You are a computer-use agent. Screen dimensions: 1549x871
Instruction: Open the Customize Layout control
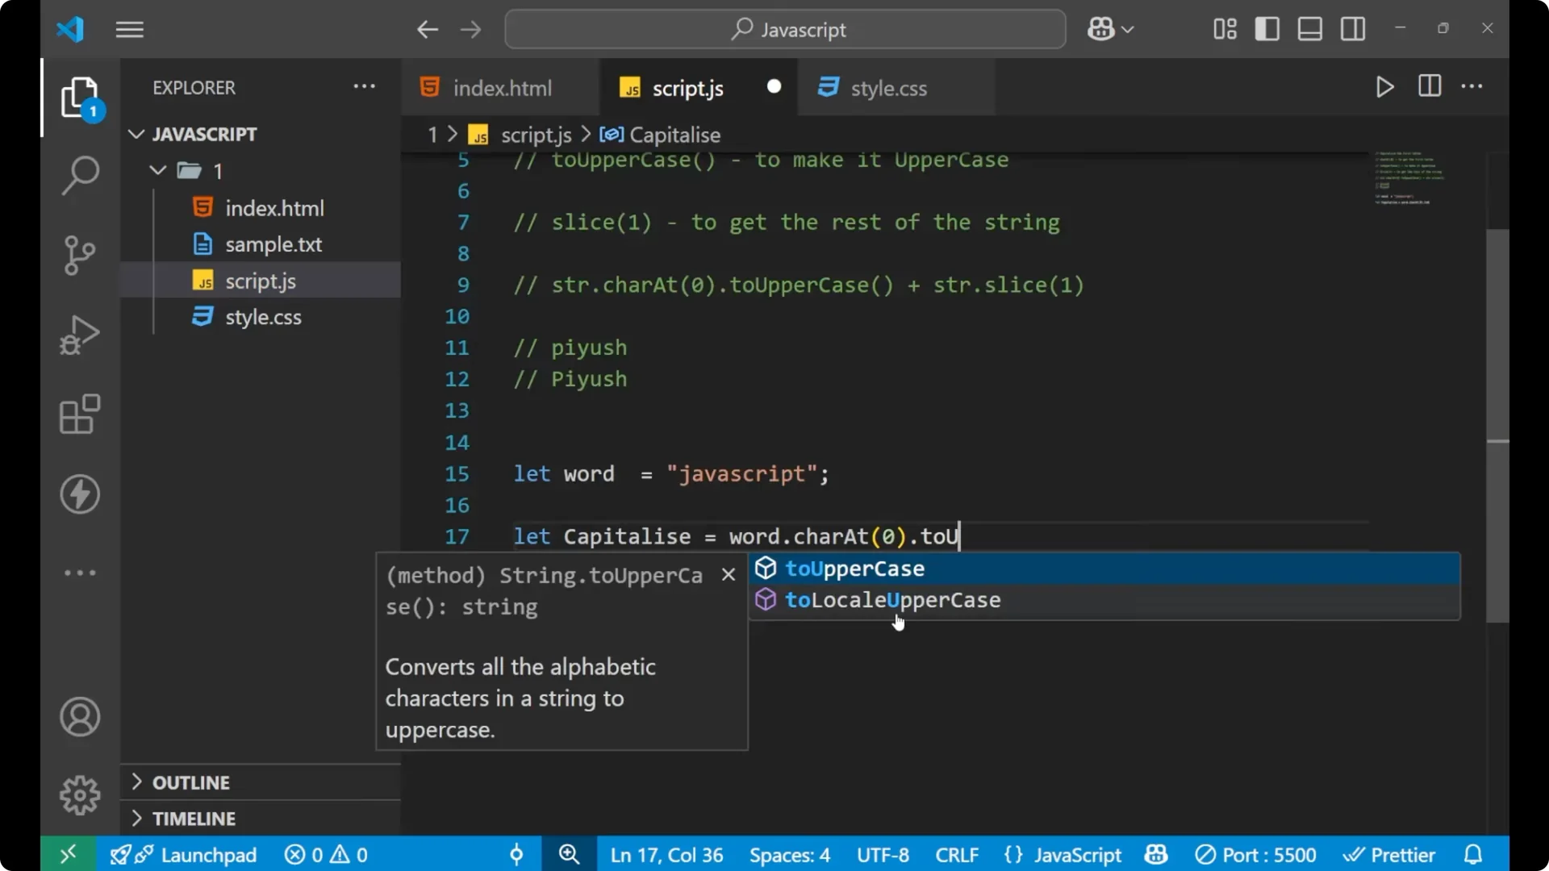(x=1223, y=28)
